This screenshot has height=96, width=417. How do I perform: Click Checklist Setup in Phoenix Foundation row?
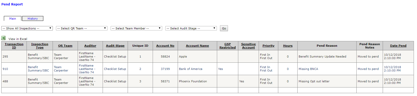click(x=115, y=81)
